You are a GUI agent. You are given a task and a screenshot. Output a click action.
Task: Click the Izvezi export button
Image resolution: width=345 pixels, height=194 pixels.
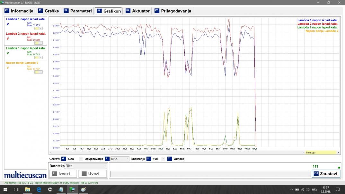tap(63, 174)
